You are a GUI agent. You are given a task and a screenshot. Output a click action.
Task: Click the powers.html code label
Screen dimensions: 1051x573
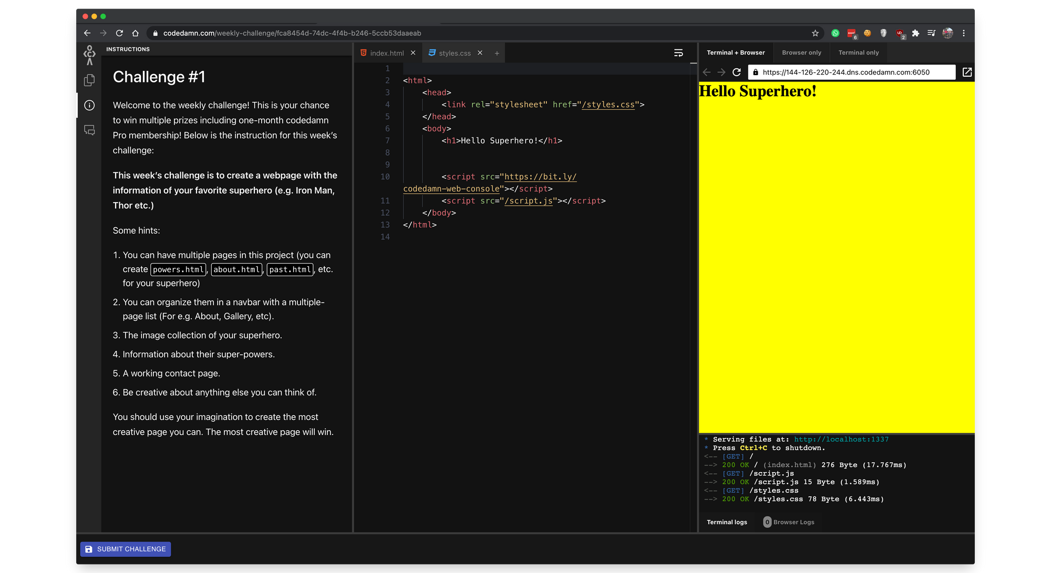179,269
